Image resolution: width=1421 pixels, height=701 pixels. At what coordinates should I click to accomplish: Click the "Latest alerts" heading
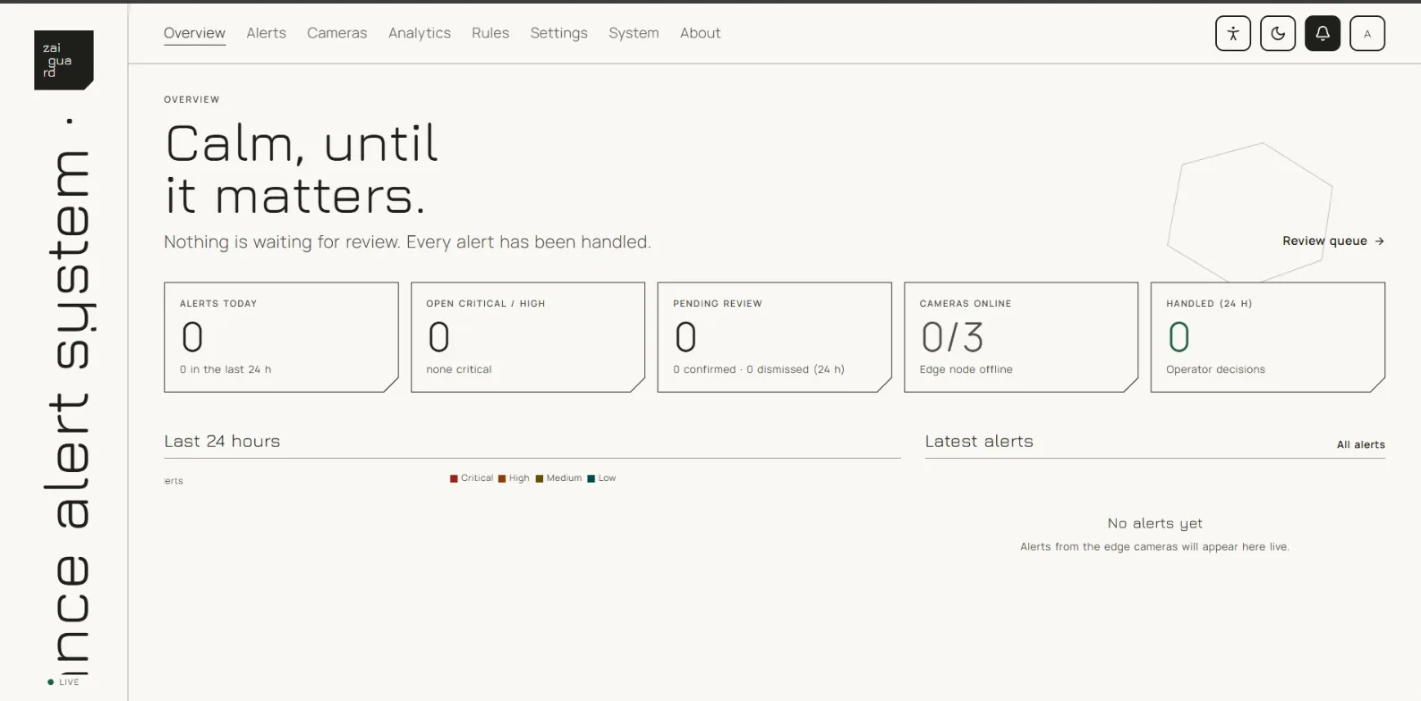click(979, 441)
